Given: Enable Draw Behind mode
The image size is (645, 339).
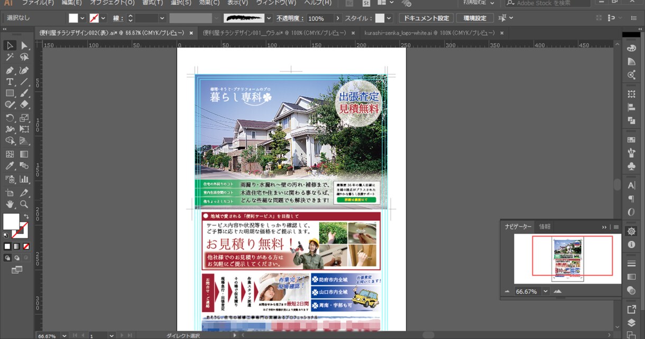Looking at the screenshot, I should 16,258.
